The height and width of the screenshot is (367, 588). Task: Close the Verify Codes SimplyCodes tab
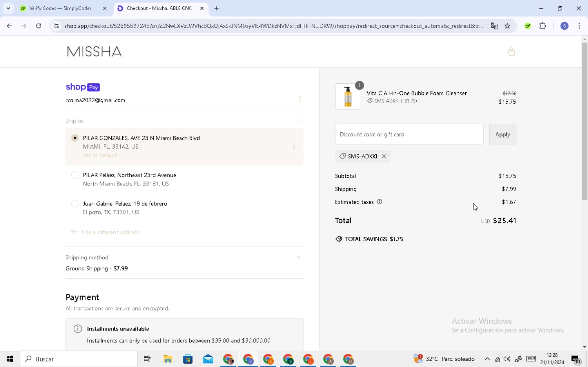pyautogui.click(x=105, y=8)
